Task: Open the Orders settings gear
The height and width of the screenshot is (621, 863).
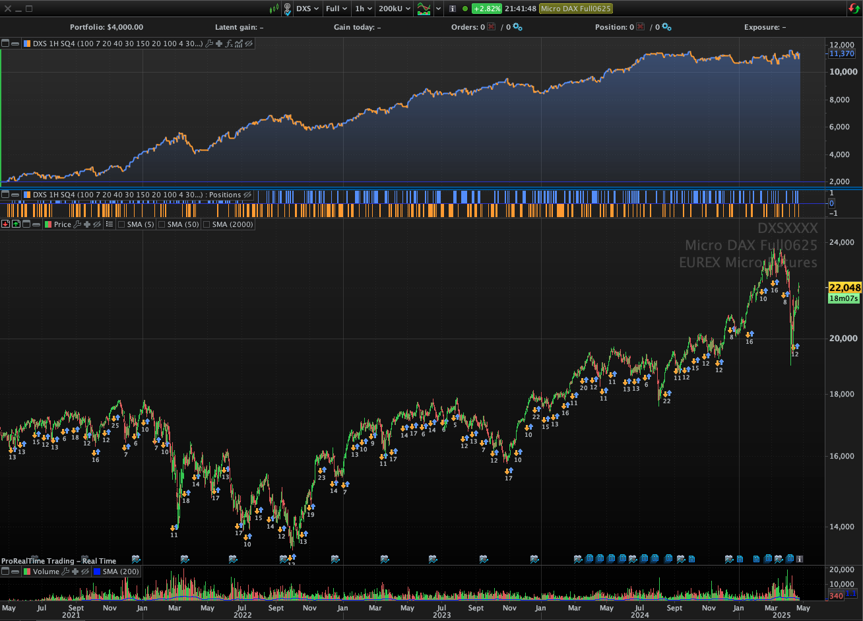Action: pos(517,27)
